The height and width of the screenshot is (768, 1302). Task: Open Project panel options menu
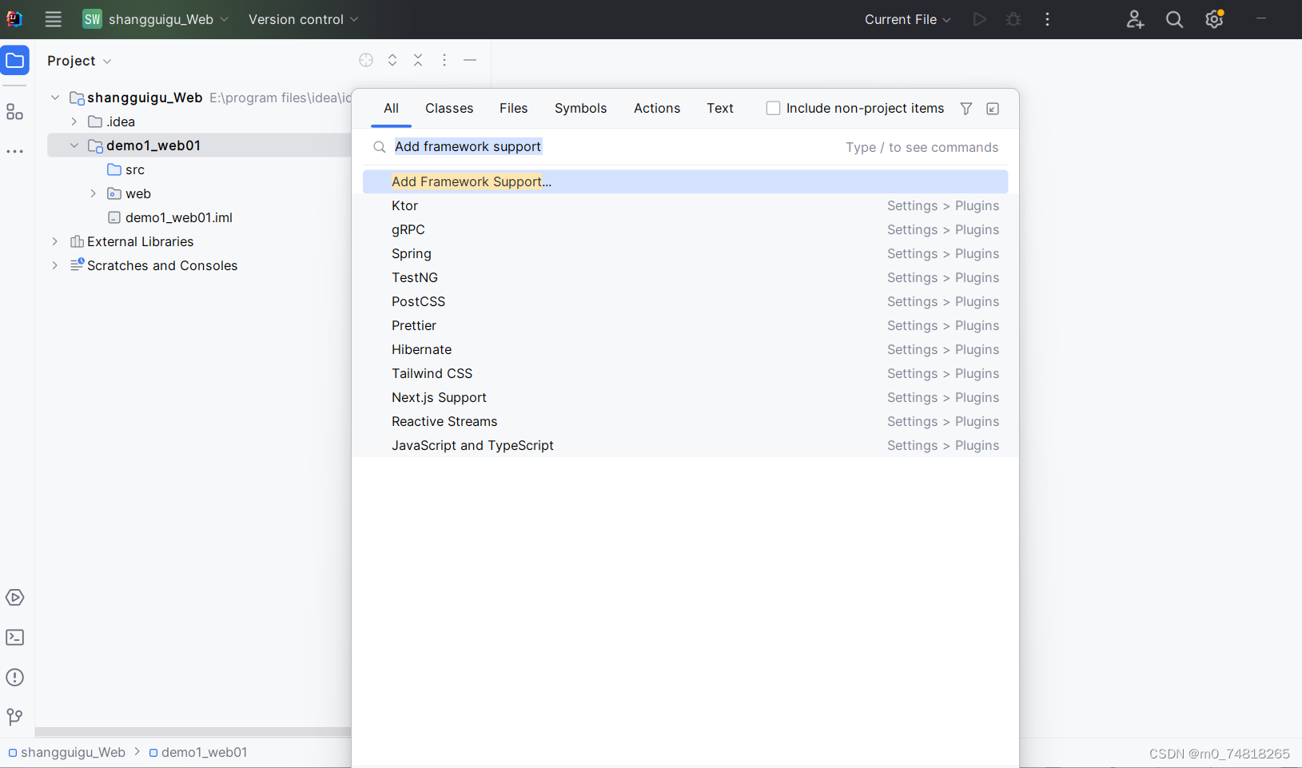point(444,60)
